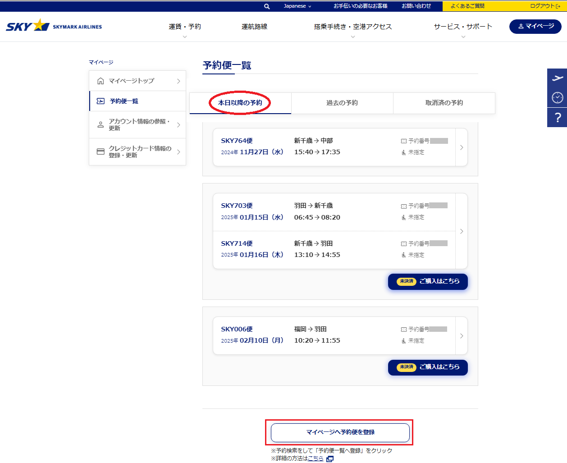Switch to the 過去の予約 tab
Screen dimensions: 567x463
(342, 103)
